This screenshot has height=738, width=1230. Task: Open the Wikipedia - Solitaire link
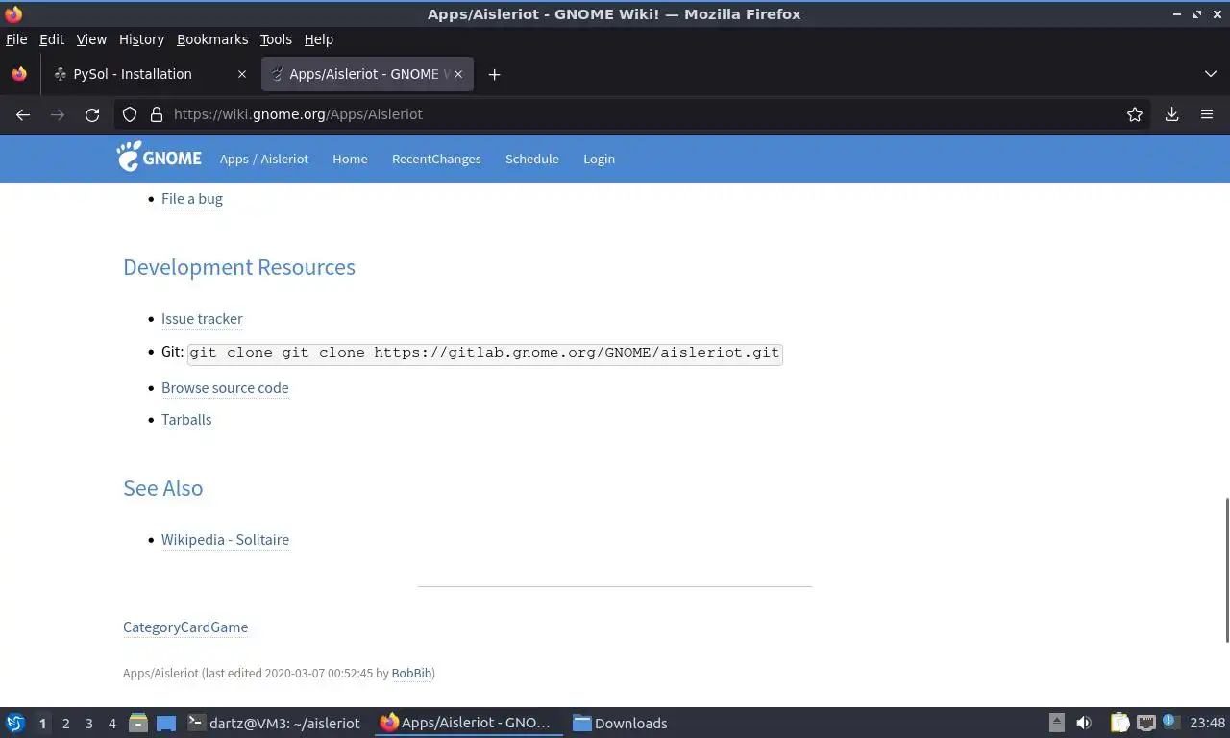click(x=225, y=540)
